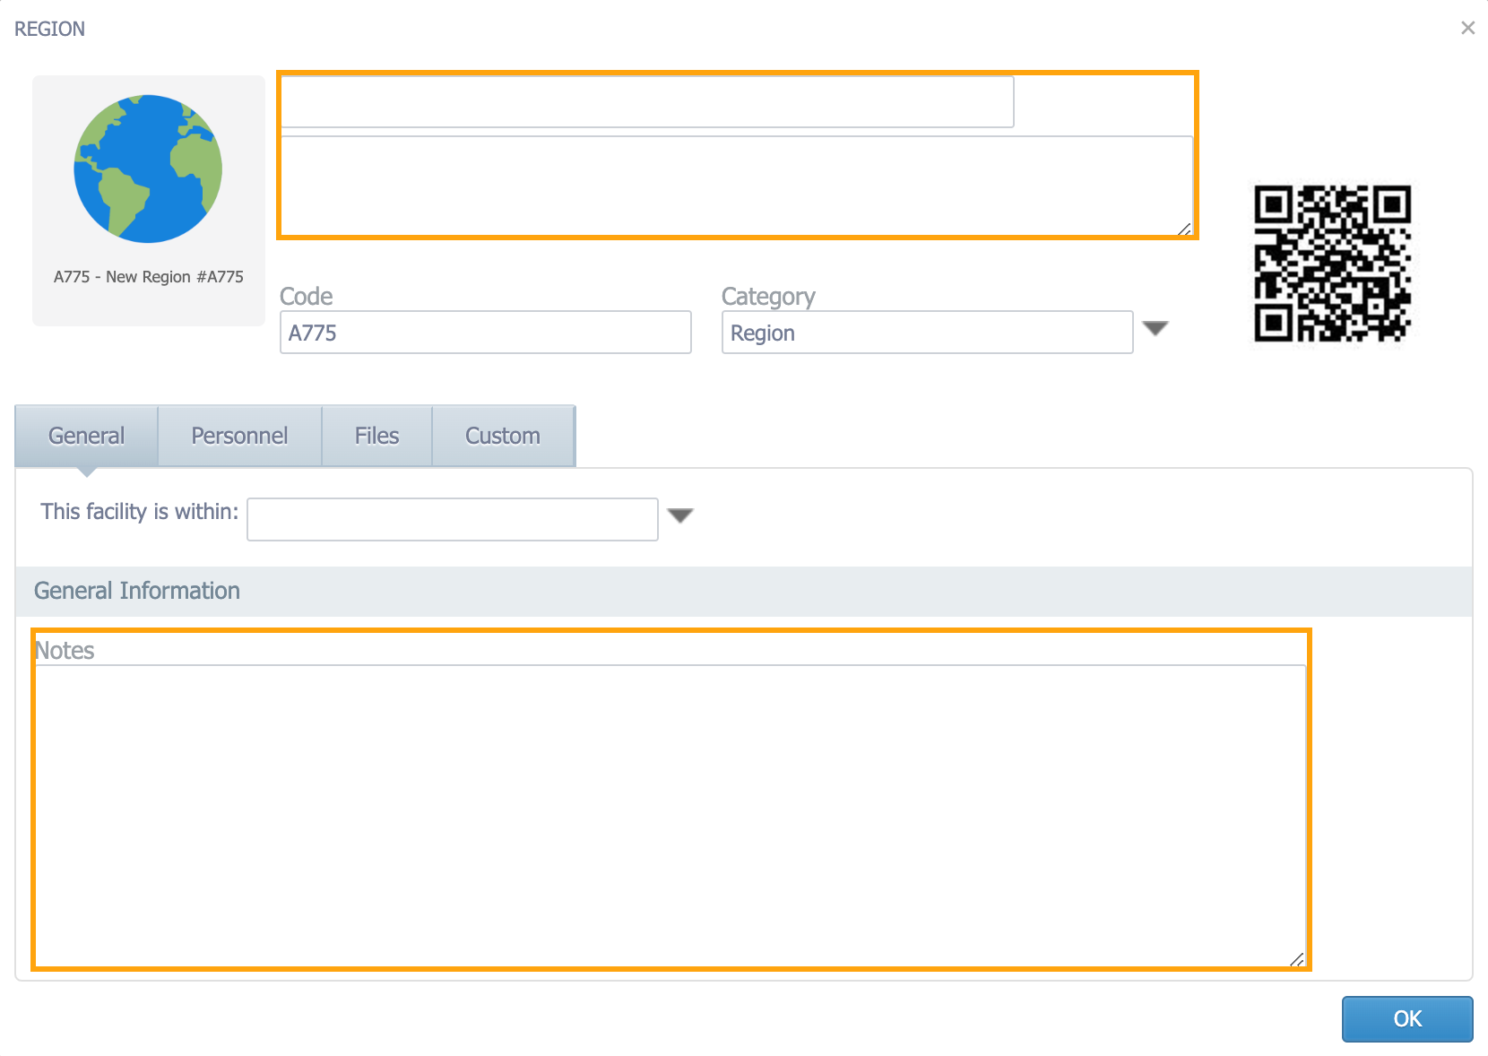Click the region name field at top
This screenshot has width=1488, height=1056.
646,102
